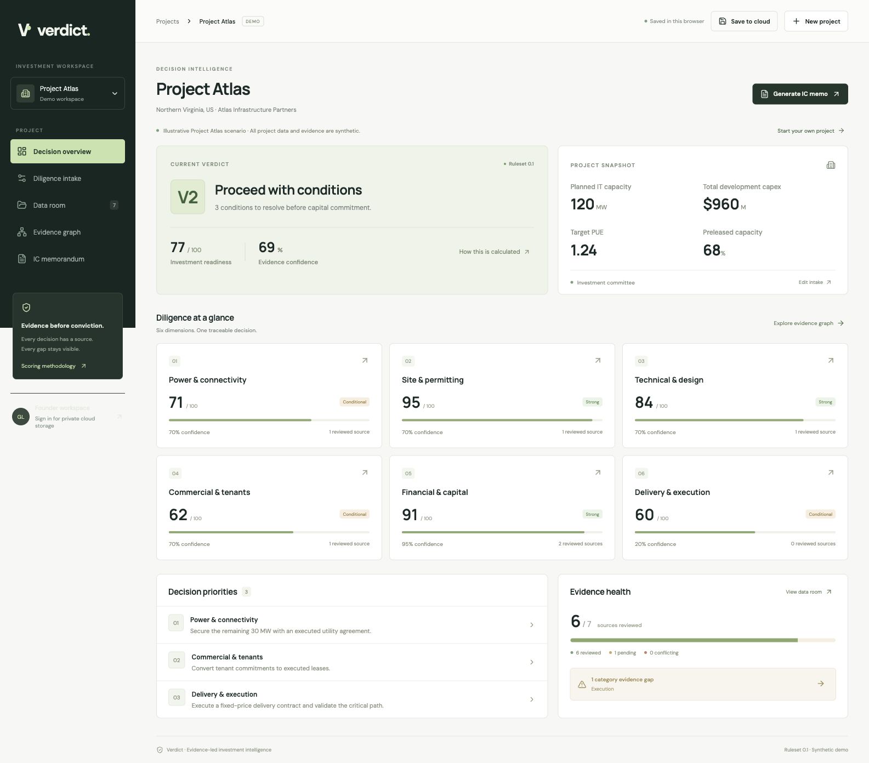Click Generate IC memo button
Screen dimensions: 869x763
point(800,94)
